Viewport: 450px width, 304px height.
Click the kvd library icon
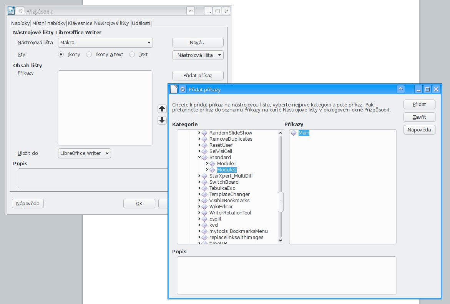tap(204, 225)
